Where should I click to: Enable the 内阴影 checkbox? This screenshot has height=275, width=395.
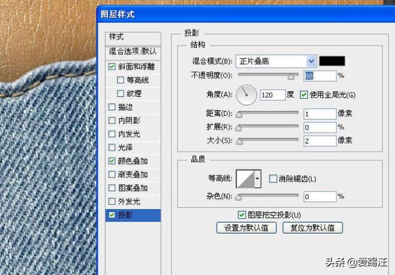(112, 120)
